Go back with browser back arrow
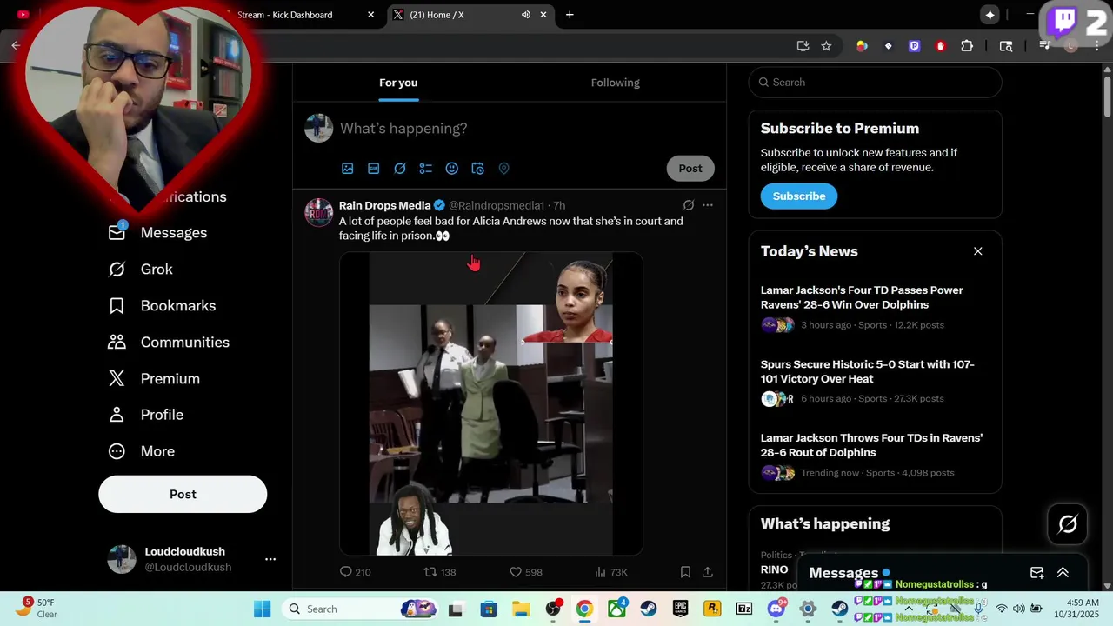 point(16,46)
